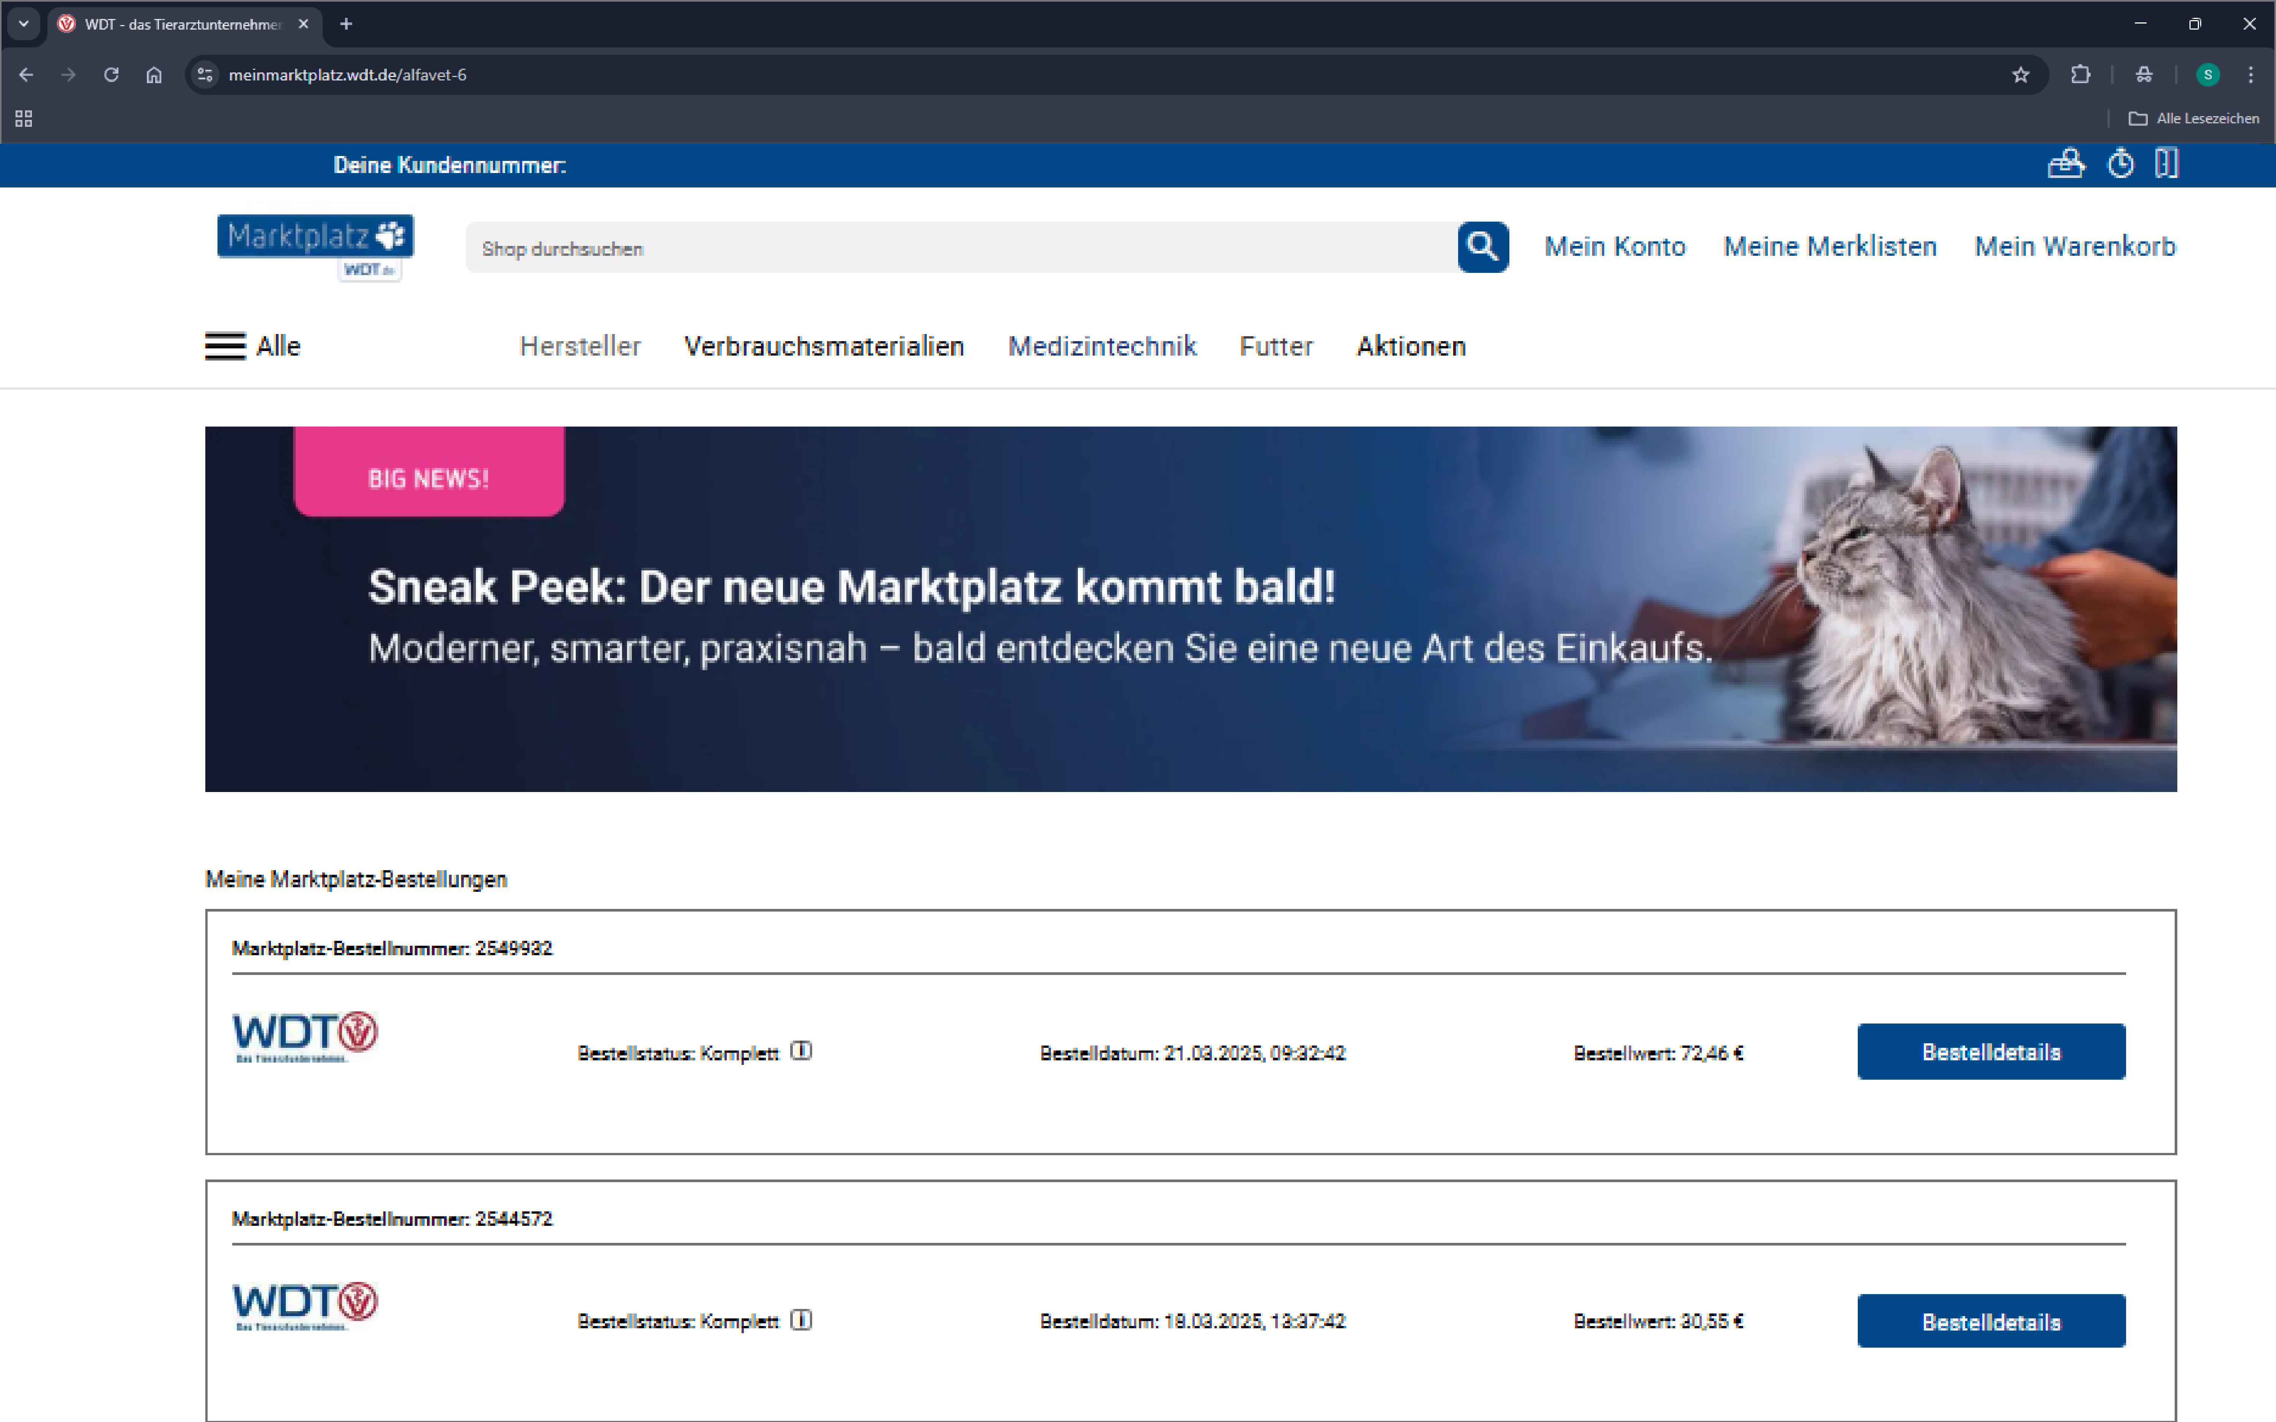Toggle the bookmark star in the address bar
This screenshot has width=2276, height=1422.
click(2020, 75)
